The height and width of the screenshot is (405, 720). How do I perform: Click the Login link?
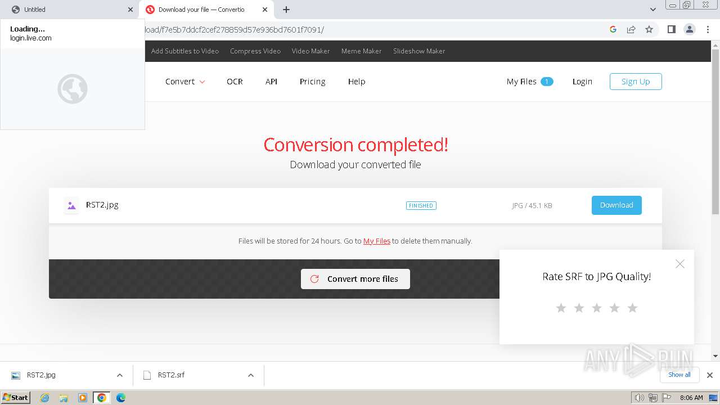[582, 82]
